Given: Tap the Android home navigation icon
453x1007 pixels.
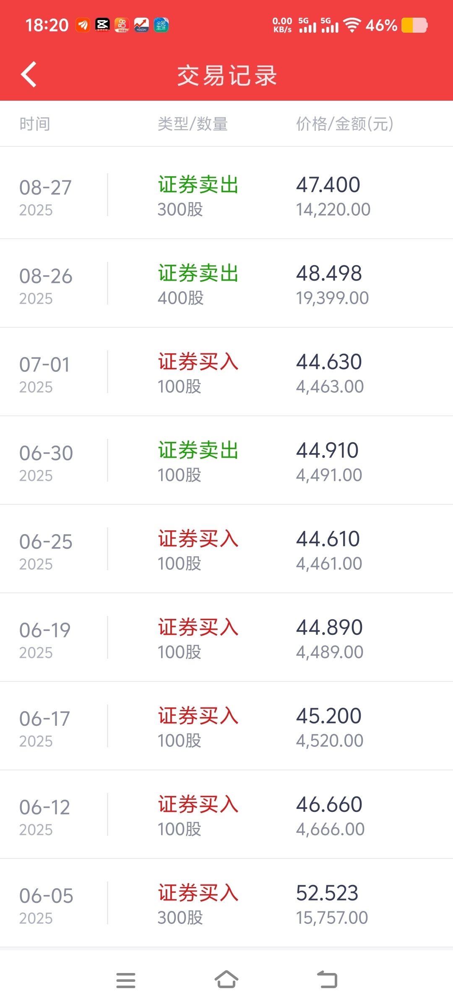Looking at the screenshot, I should (x=226, y=980).
